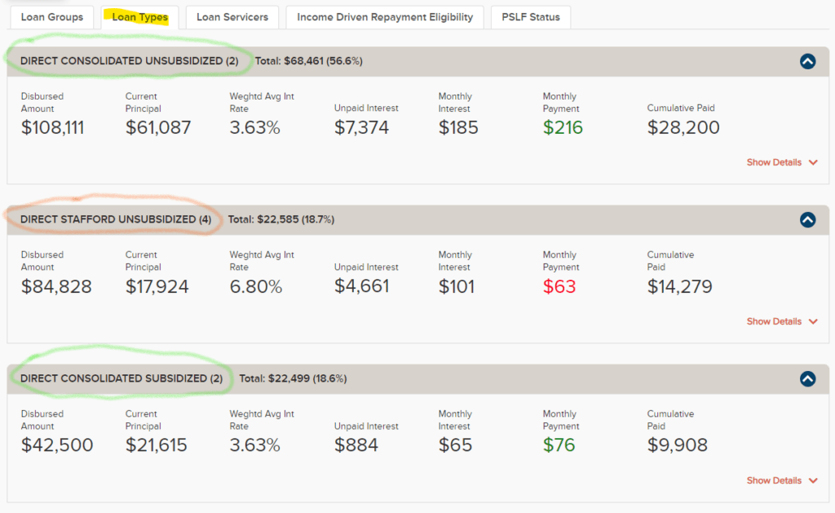Image resolution: width=835 pixels, height=513 pixels.
Task: Open Income Driven Repayment Eligibility tab
Action: (x=385, y=17)
